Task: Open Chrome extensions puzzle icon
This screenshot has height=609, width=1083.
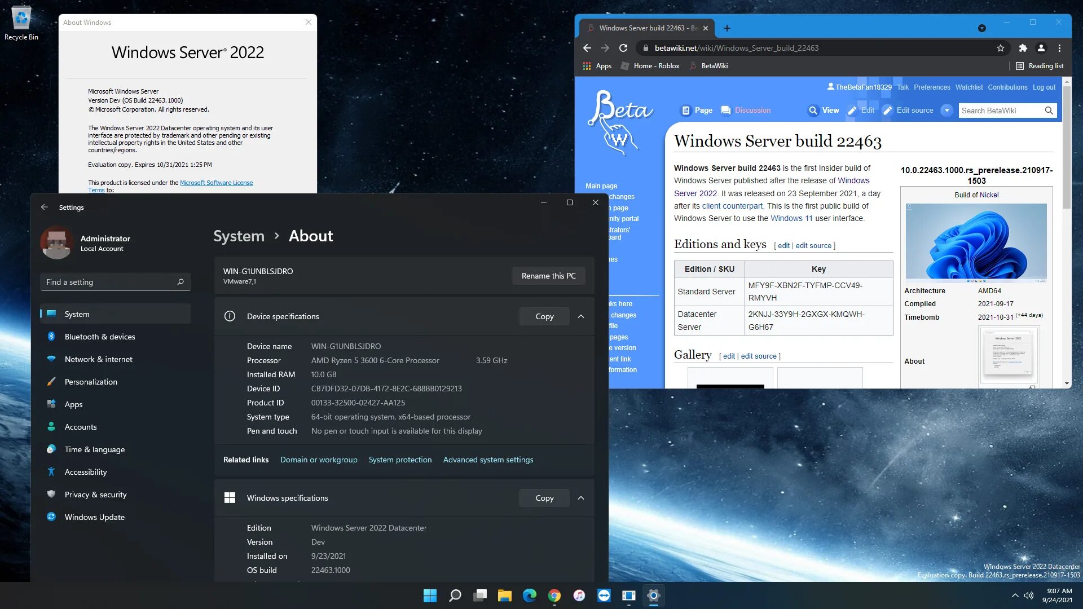Action: click(x=1023, y=48)
